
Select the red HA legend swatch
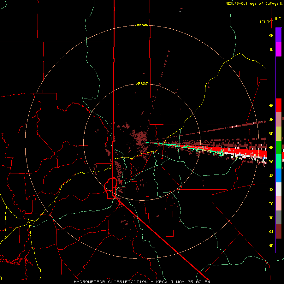pyautogui.click(x=279, y=105)
